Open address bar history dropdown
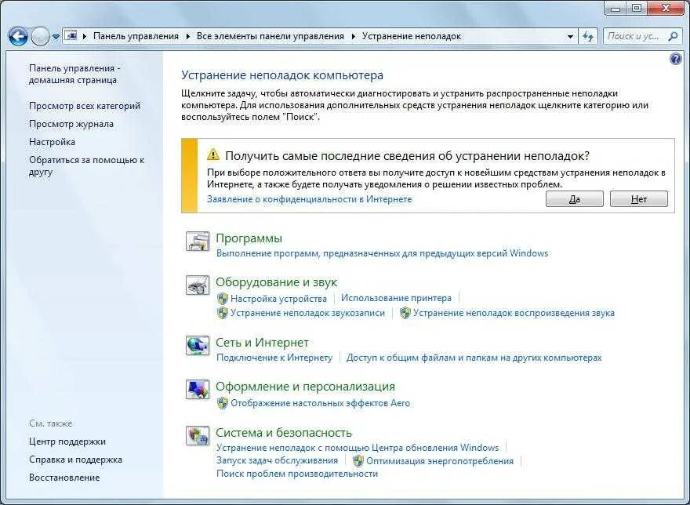Image resolution: width=690 pixels, height=505 pixels. pos(570,37)
